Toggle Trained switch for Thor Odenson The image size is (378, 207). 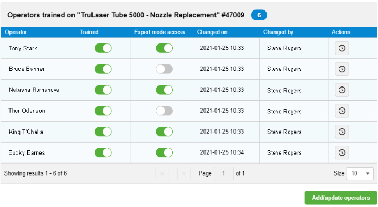(x=103, y=111)
